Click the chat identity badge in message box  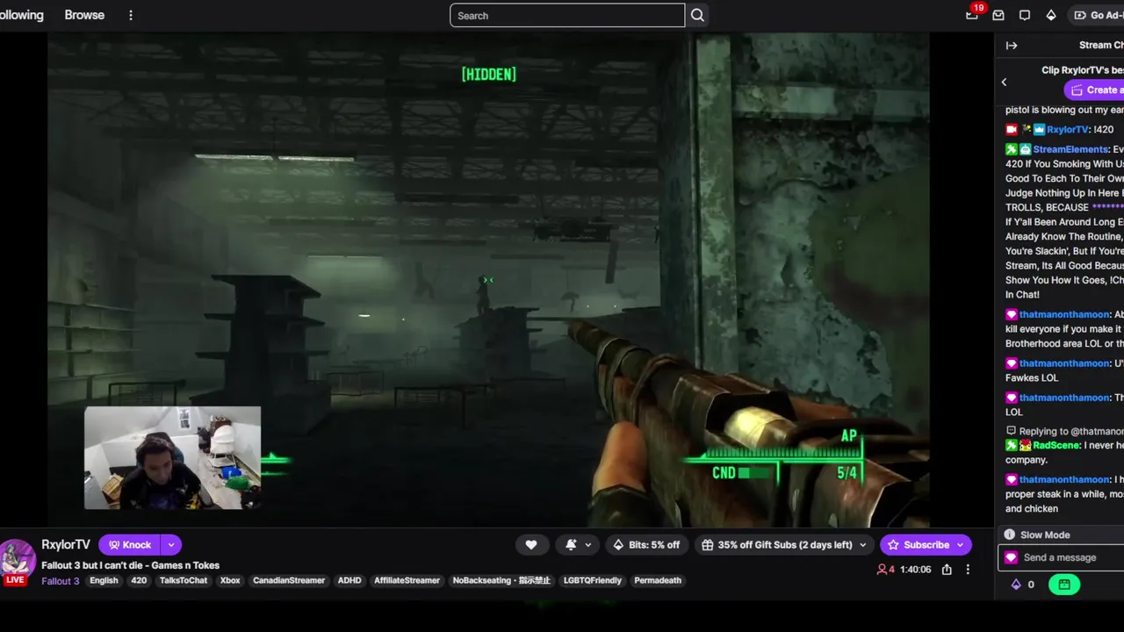click(1011, 557)
